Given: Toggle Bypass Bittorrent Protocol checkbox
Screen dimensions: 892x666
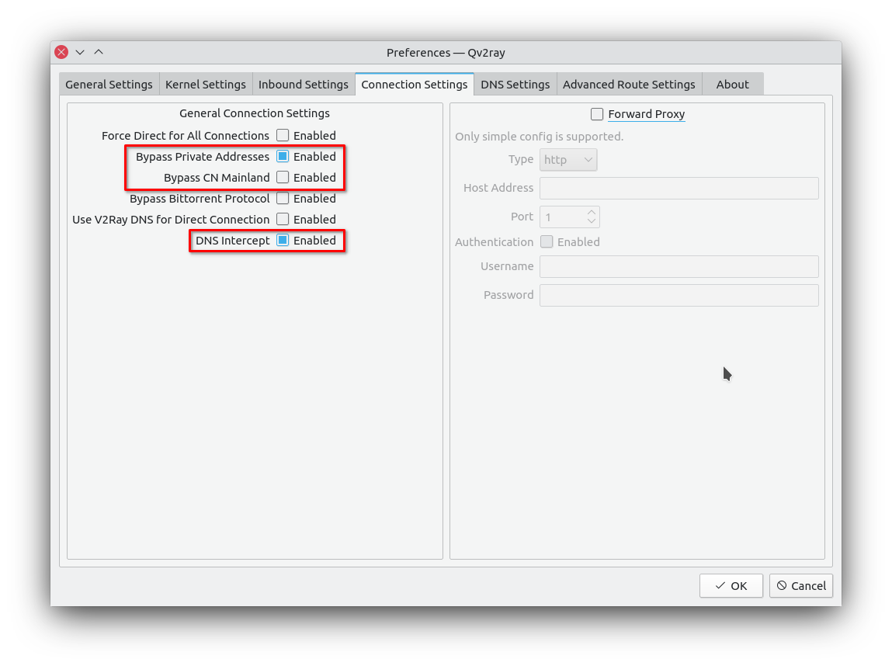Looking at the screenshot, I should click(x=283, y=198).
